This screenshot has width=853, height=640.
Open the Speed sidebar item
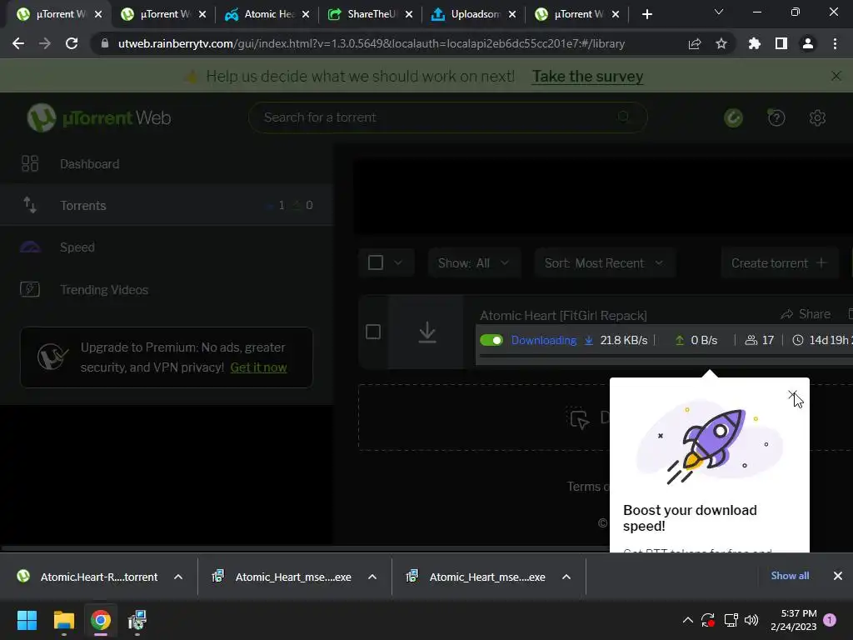pyautogui.click(x=167, y=247)
